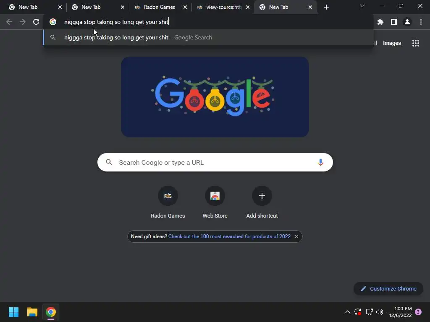
Task: Open the Web Store shortcut
Action: tap(215, 196)
